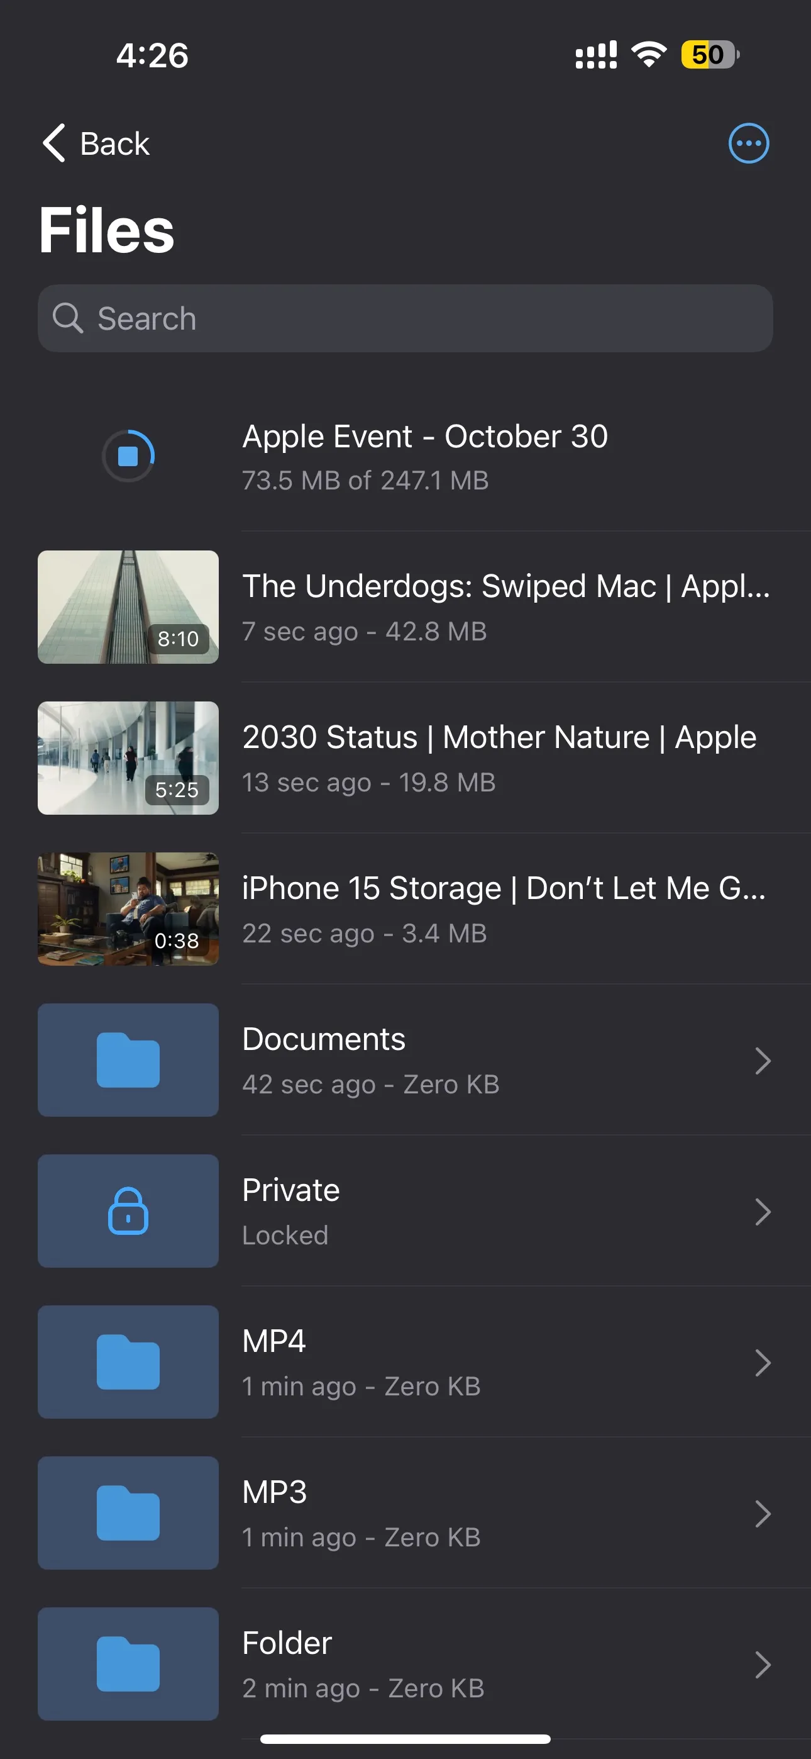The height and width of the screenshot is (1759, 811).
Task: Tap 2 min ago - Zero KB label
Action: click(x=363, y=1688)
